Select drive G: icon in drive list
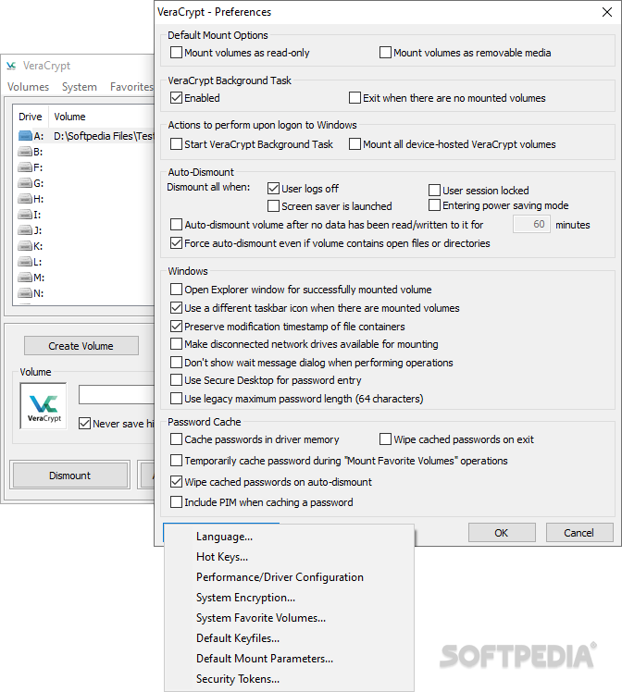This screenshot has width=622, height=692. tap(25, 182)
